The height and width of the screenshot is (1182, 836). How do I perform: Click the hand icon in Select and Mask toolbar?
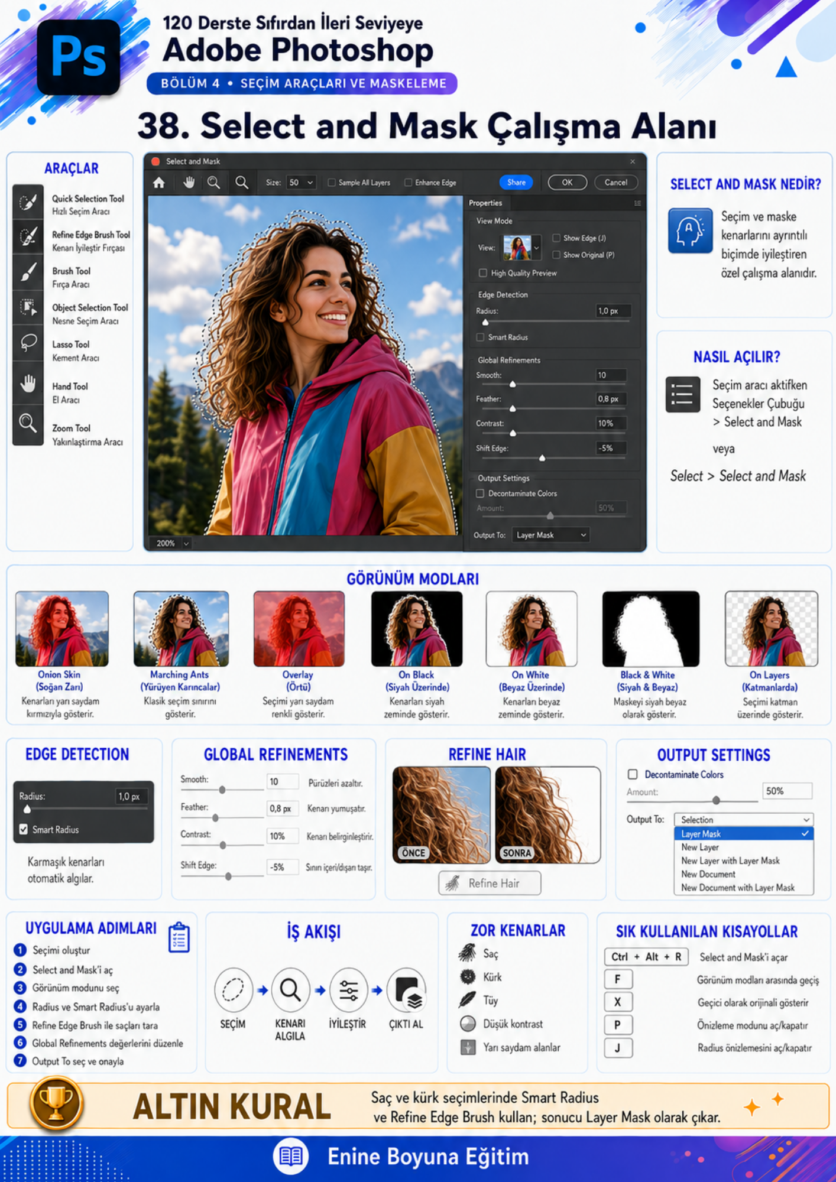click(x=189, y=183)
